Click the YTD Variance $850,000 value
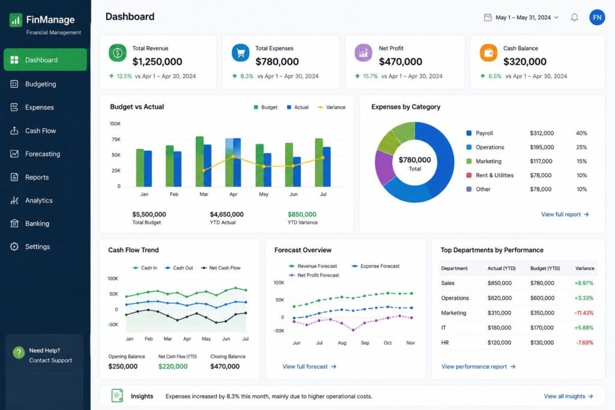Screen dimensions: 615x410 pyautogui.click(x=302, y=214)
